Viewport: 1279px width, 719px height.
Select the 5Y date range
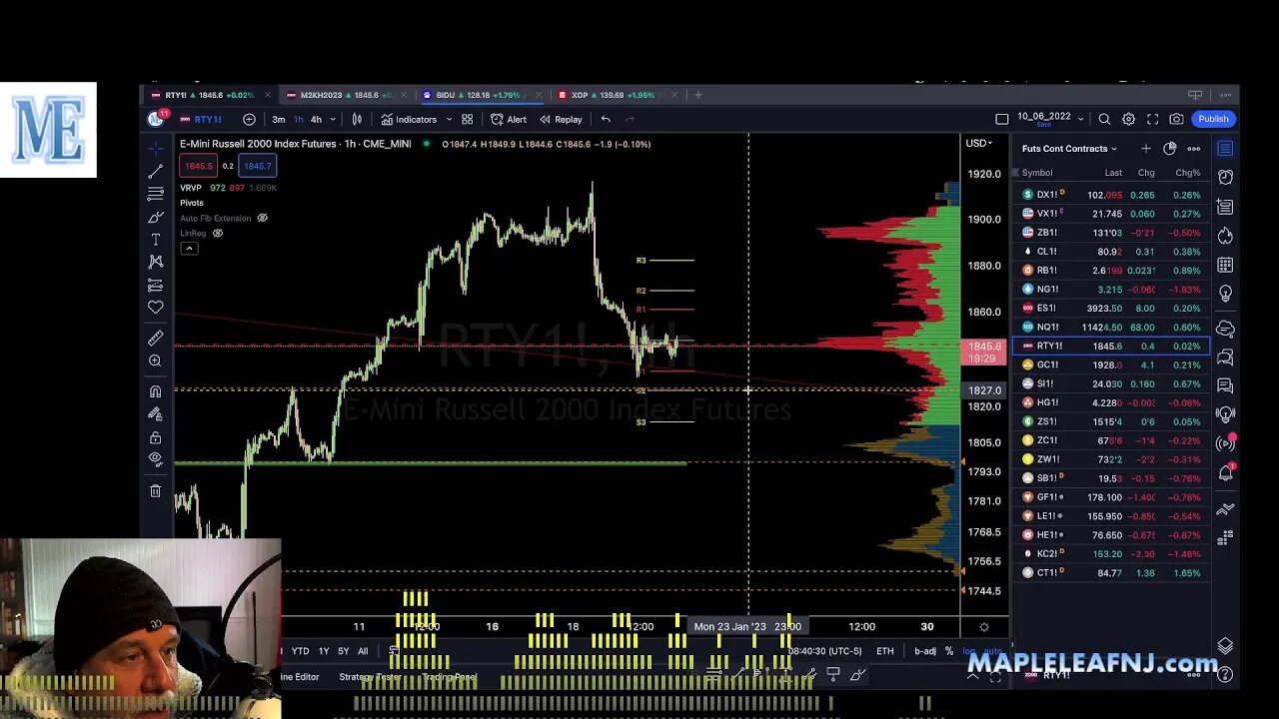click(344, 651)
